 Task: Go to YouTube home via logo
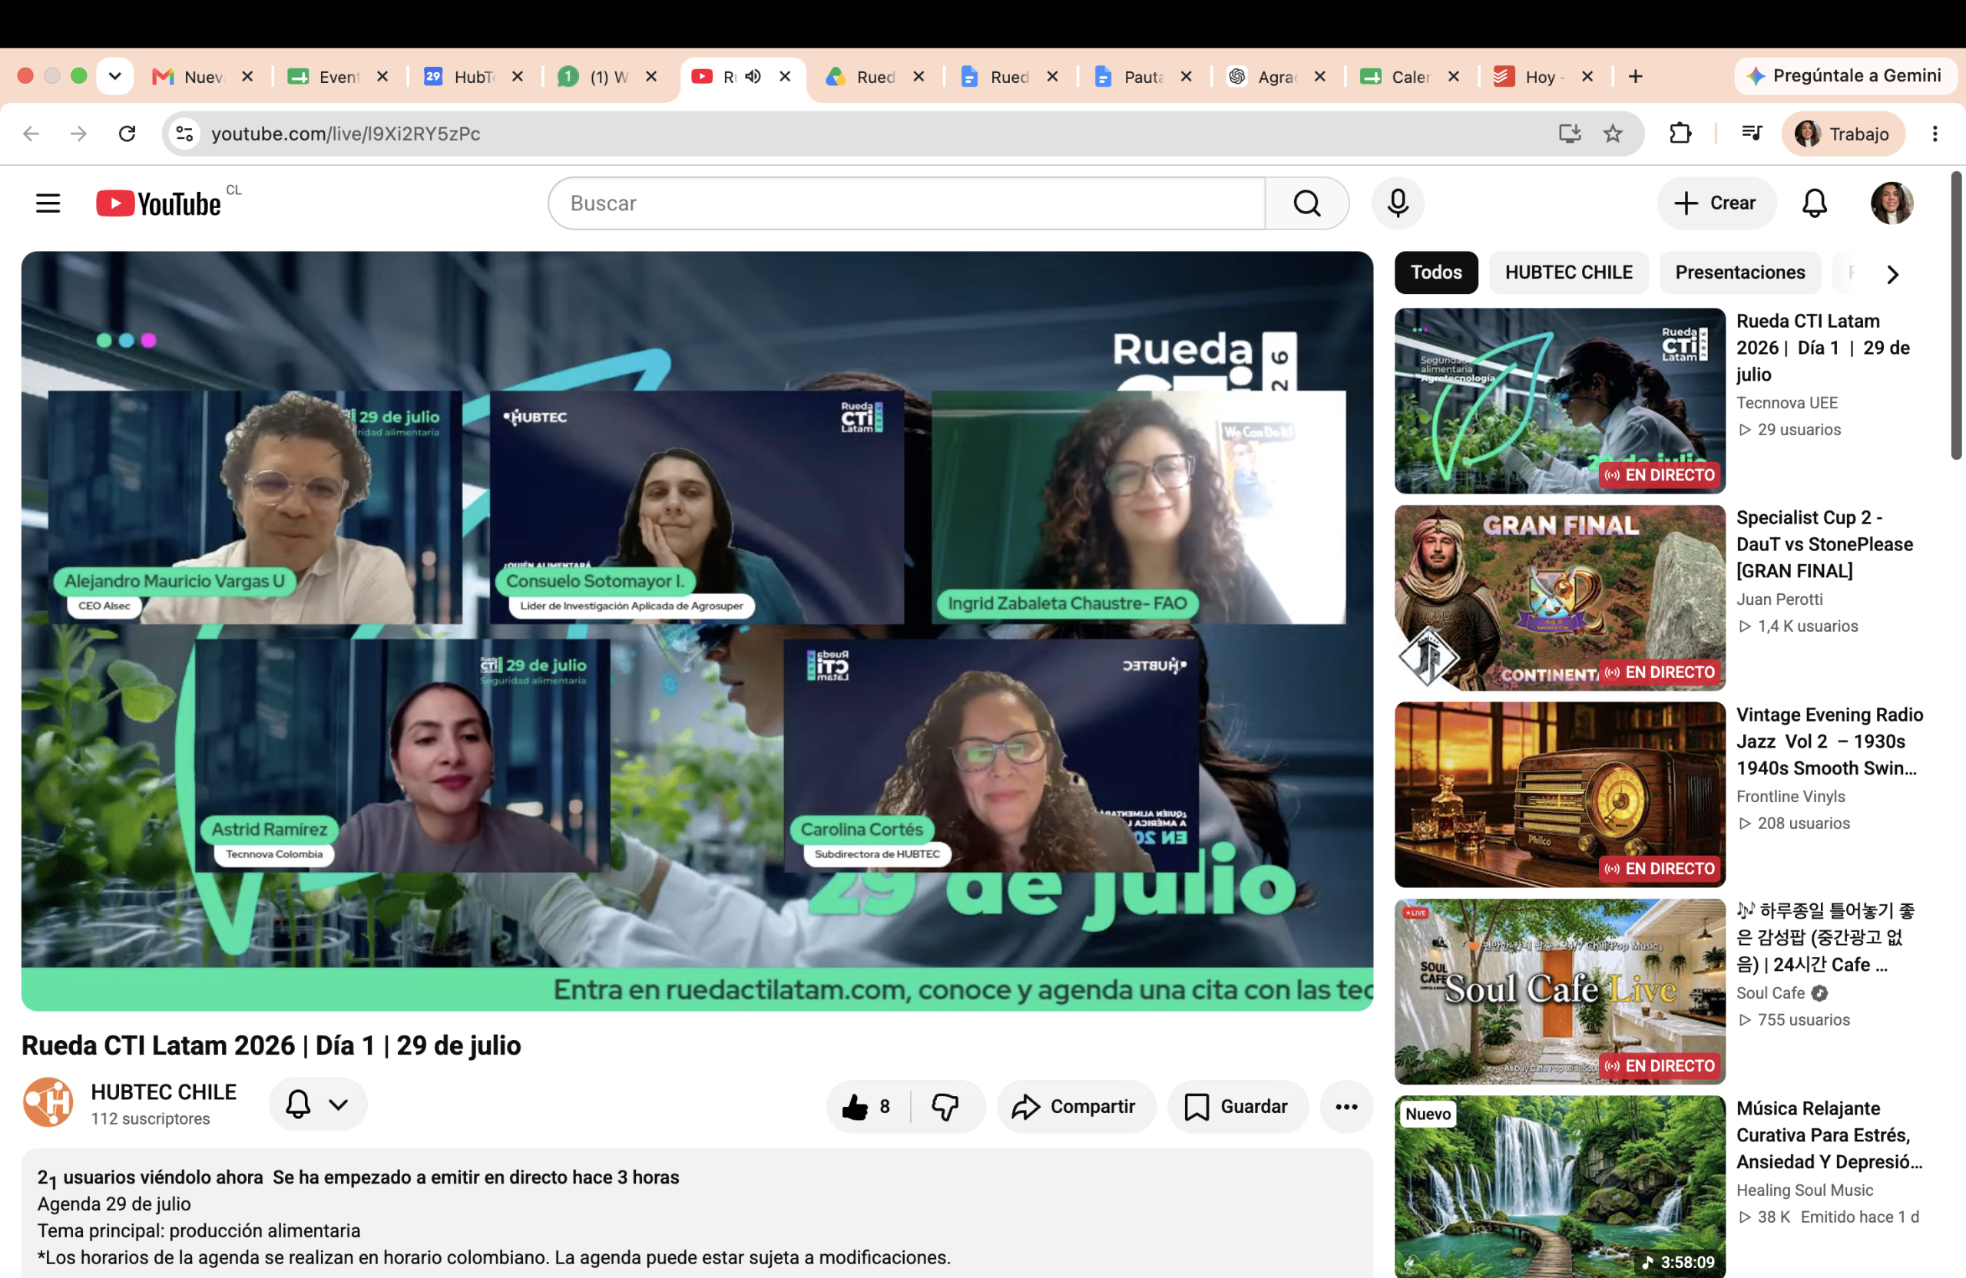coord(160,203)
